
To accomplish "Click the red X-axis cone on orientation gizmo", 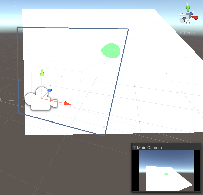I will click(194, 18).
